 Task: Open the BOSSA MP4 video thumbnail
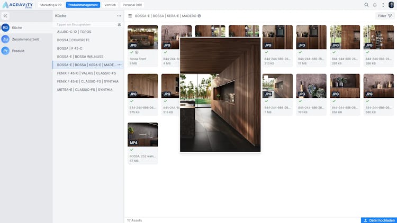click(142, 135)
